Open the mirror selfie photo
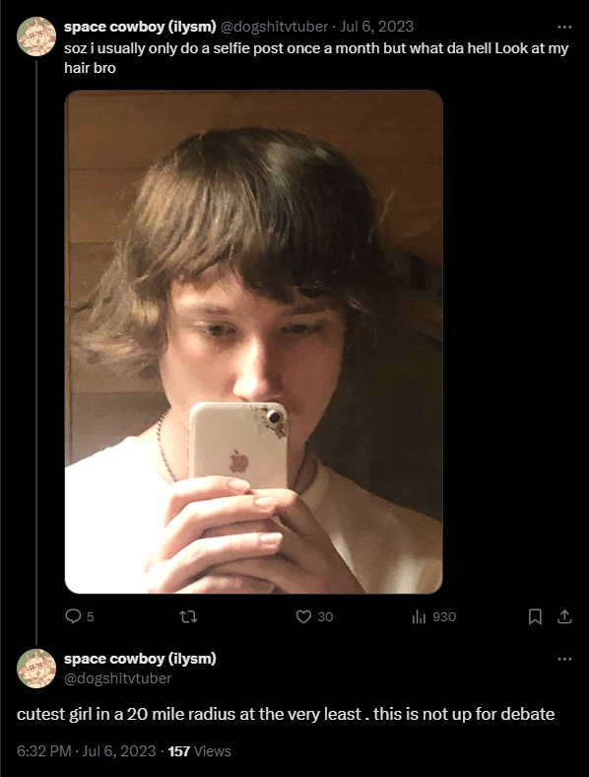The image size is (589, 777). coord(253,342)
